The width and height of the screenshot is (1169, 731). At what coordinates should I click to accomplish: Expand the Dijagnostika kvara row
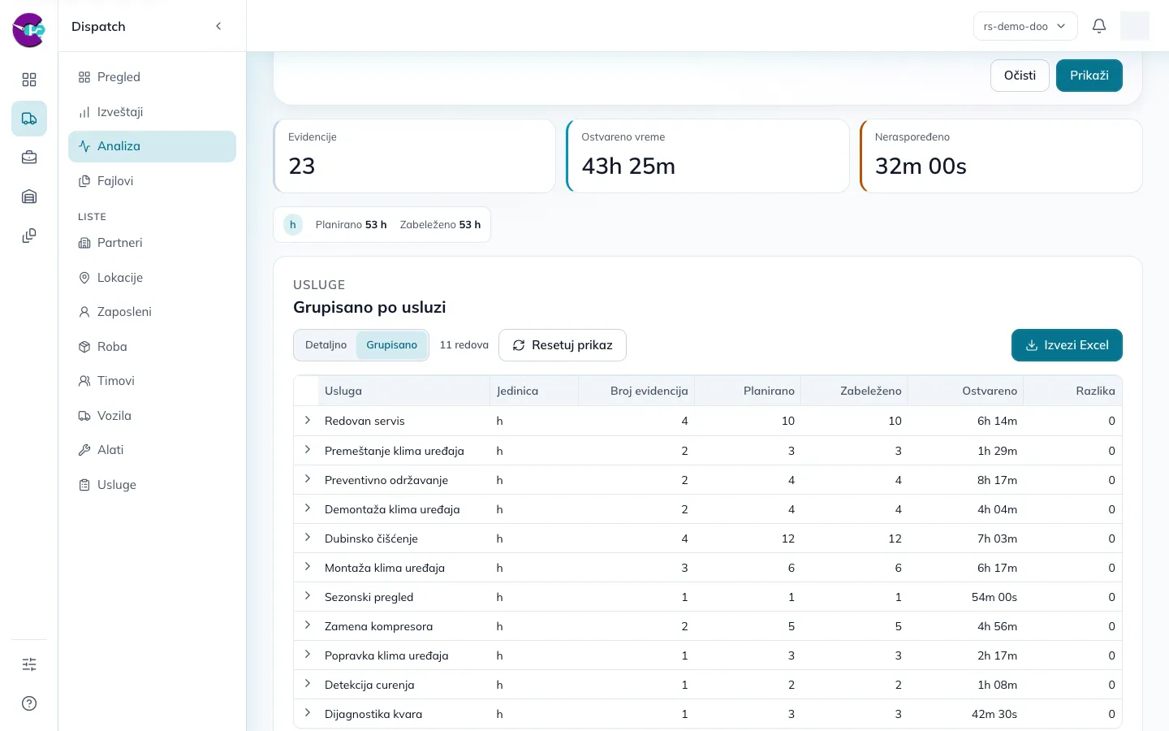(308, 713)
